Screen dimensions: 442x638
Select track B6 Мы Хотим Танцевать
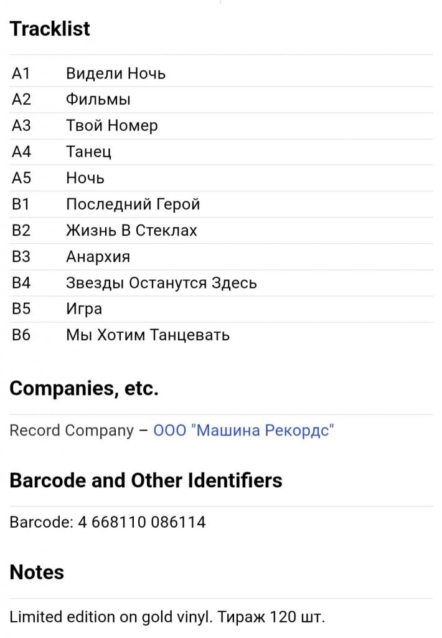[x=221, y=335]
